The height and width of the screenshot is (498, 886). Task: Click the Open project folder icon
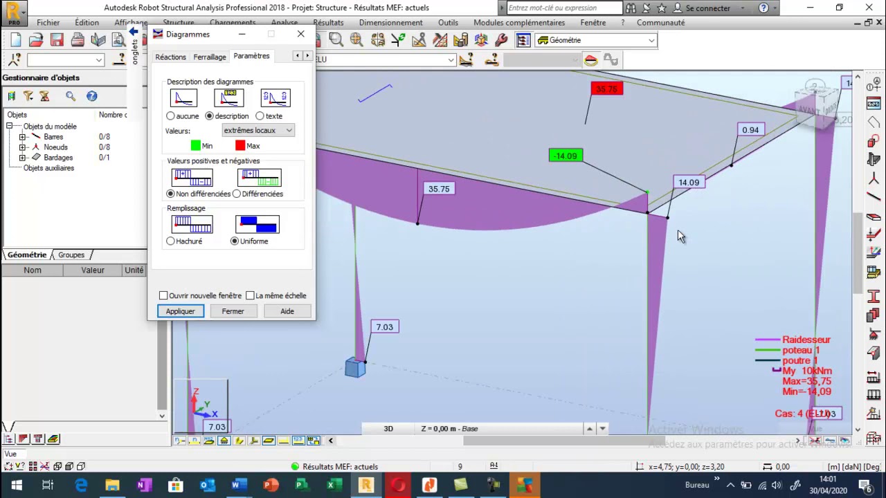36,40
